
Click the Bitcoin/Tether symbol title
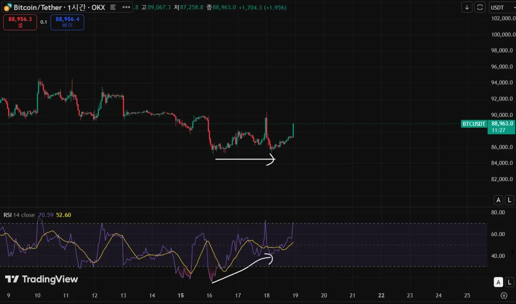click(59, 7)
